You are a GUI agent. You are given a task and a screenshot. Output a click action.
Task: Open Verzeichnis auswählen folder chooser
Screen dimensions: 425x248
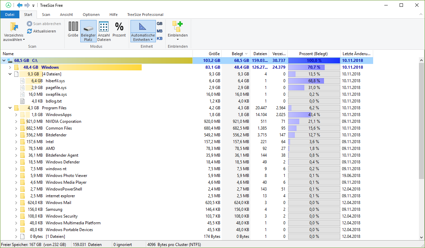[x=14, y=32]
